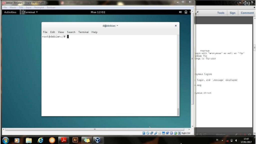This screenshot has width=256, height=144.
Task: Open the File menu in the terminal
Action: 45,32
